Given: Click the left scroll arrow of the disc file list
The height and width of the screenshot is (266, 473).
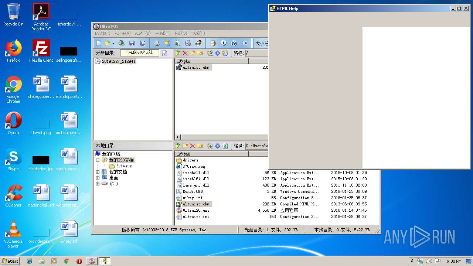Looking at the screenshot, I should (178, 137).
